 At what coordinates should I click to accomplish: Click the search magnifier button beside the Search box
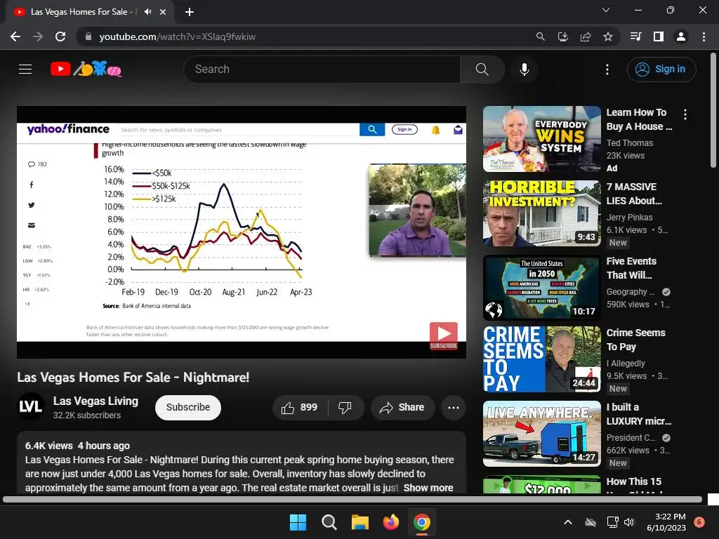[482, 69]
